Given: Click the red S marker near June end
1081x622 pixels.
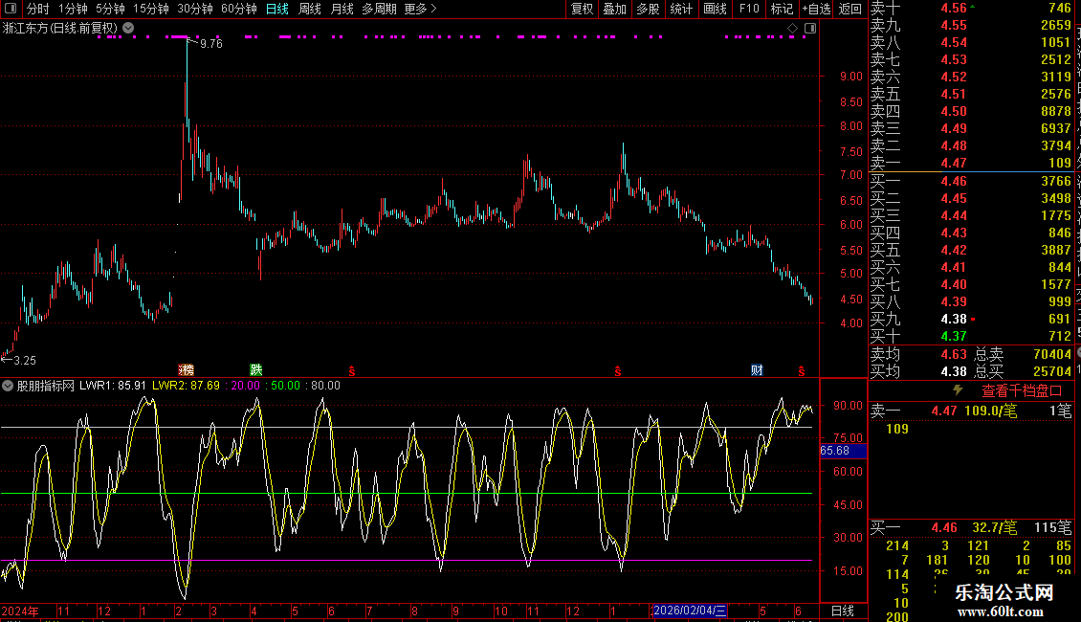Looking at the screenshot, I should point(801,371).
